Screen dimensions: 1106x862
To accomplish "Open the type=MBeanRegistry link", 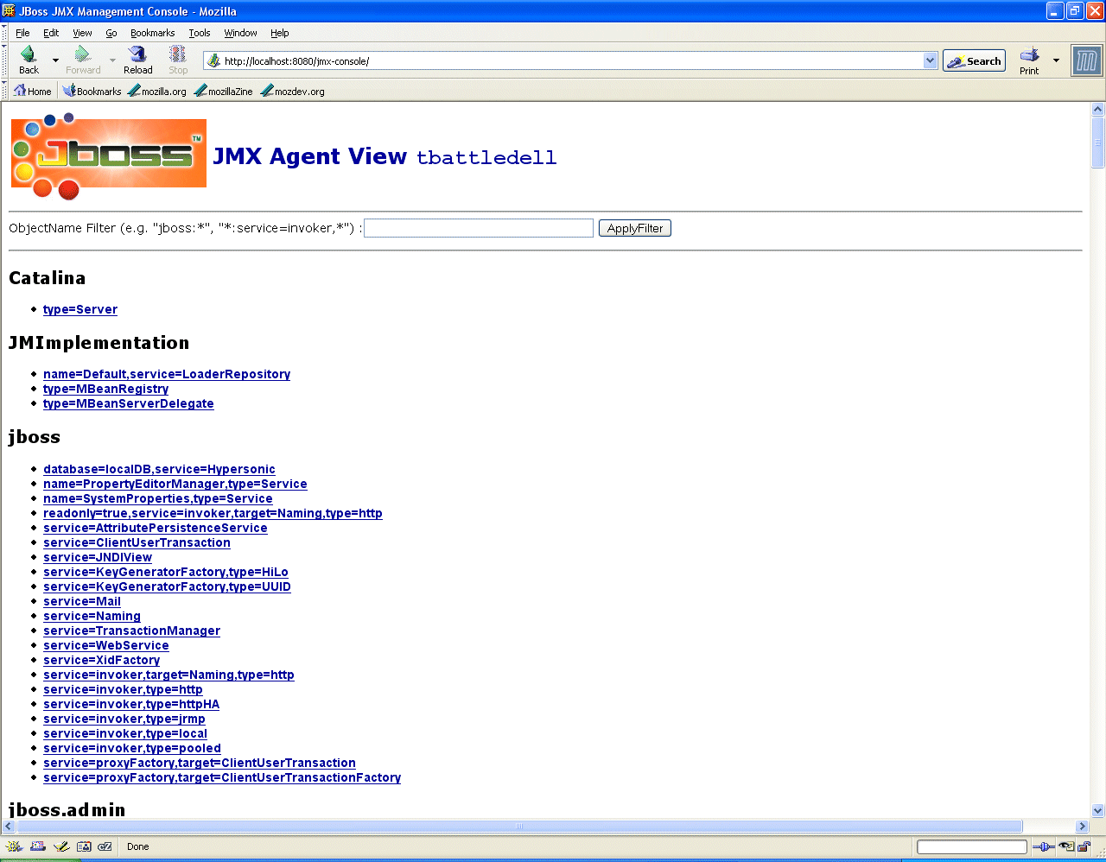I will coord(105,389).
